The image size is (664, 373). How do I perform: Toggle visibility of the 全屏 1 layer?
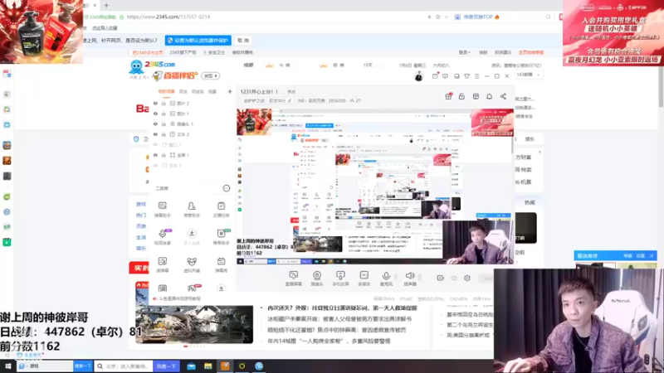point(156,155)
